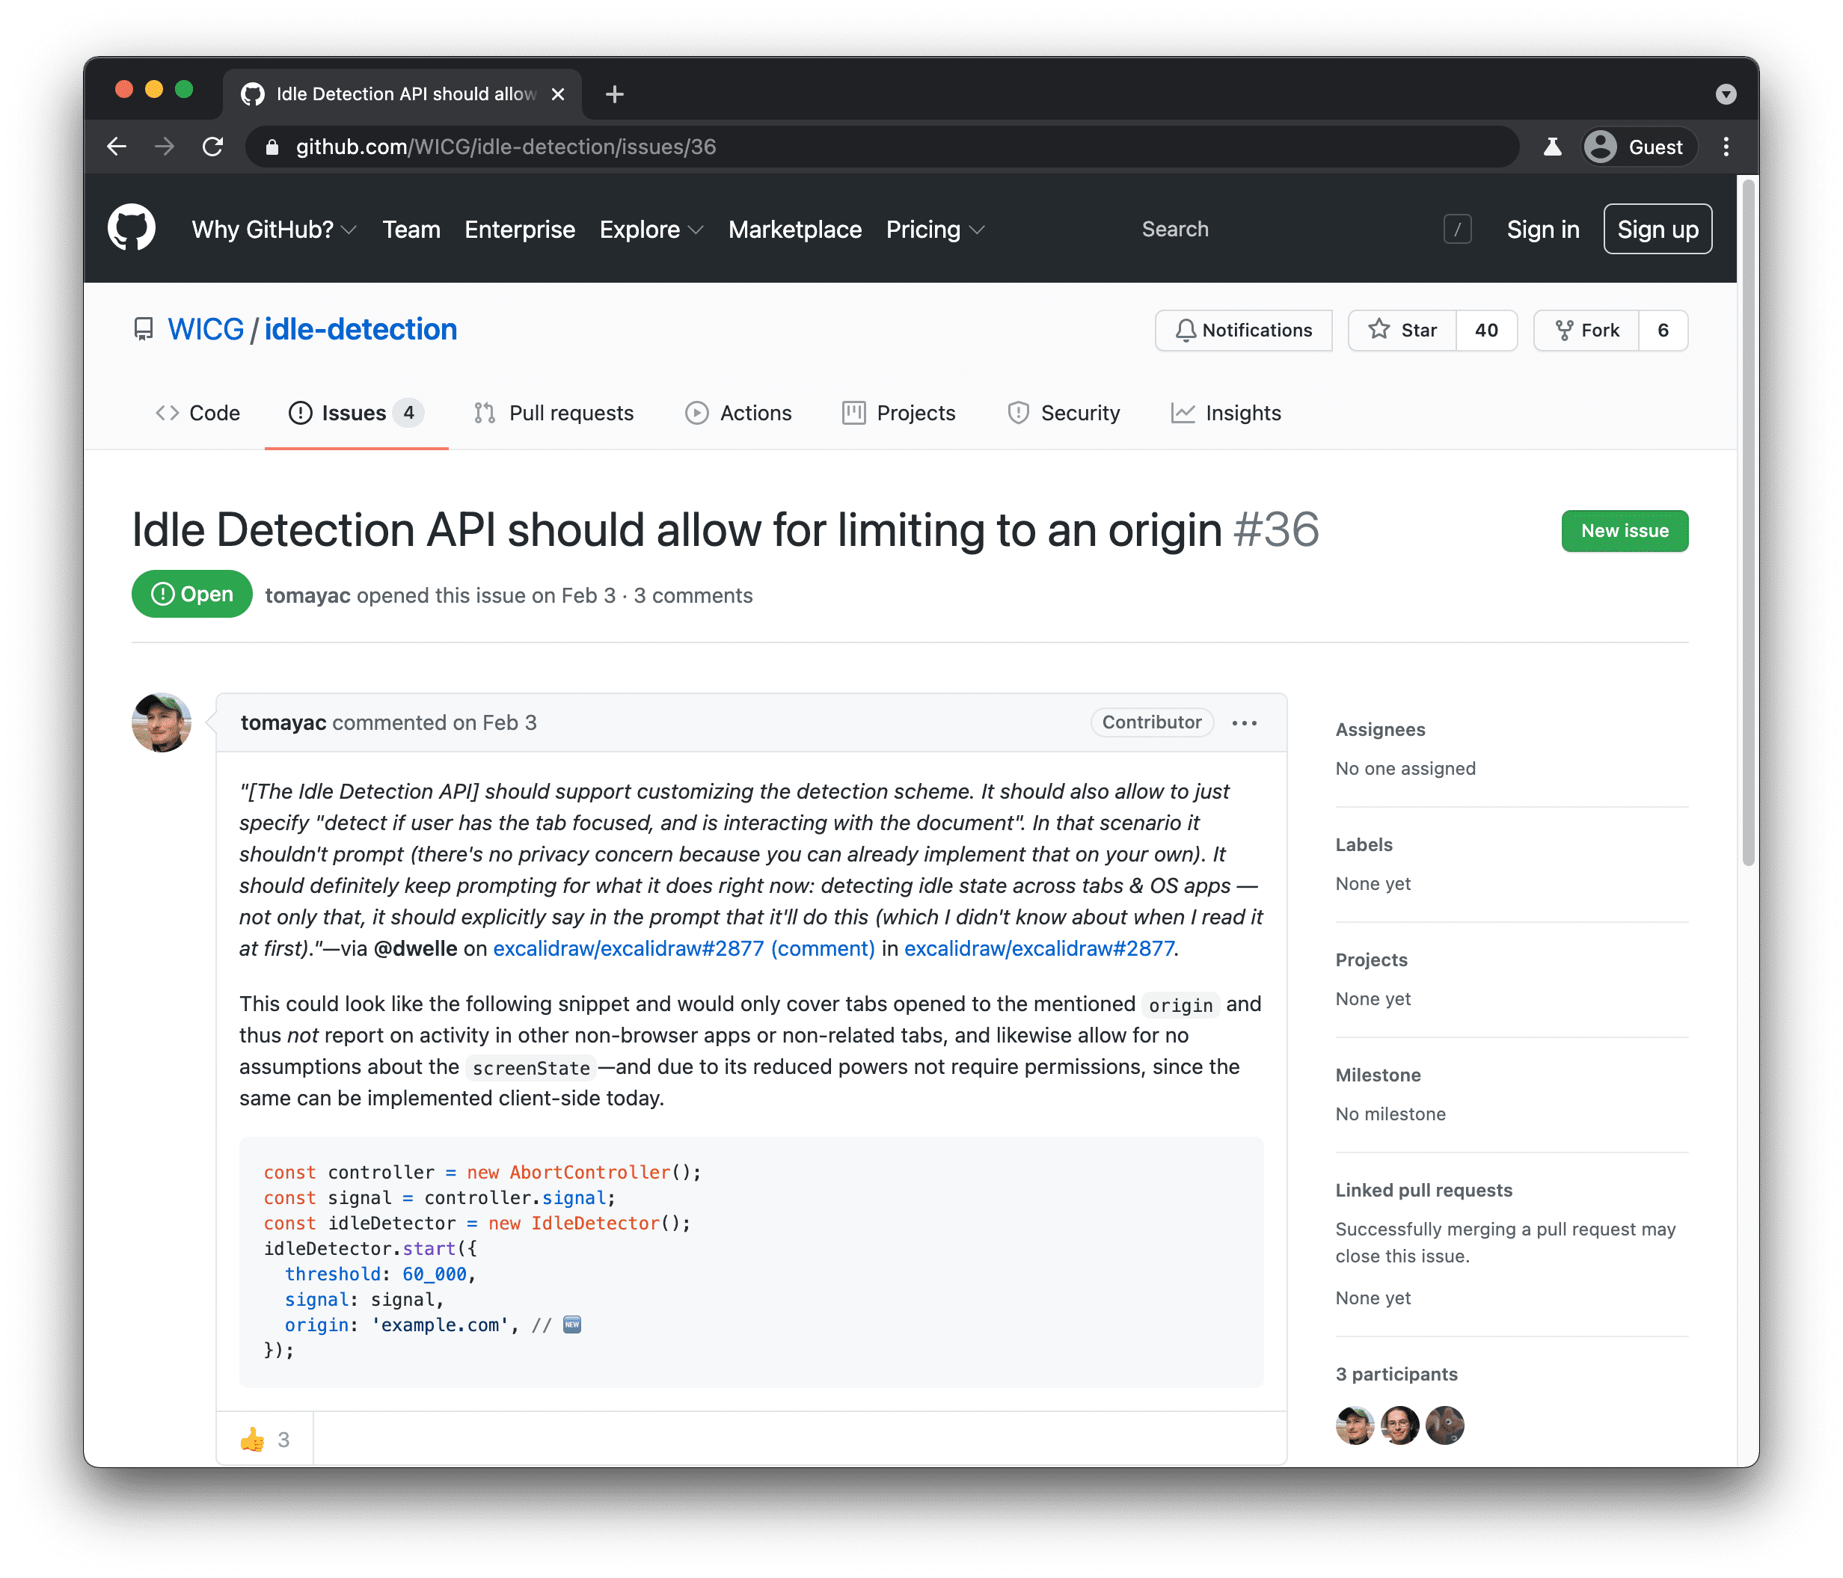Click the Notifications bell icon
The image size is (1843, 1578).
click(1186, 331)
